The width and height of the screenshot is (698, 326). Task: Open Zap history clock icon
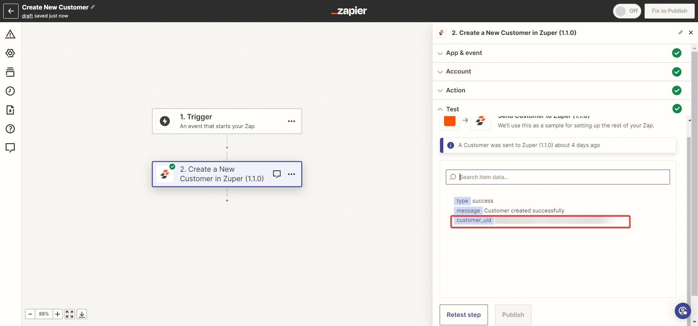pos(10,91)
